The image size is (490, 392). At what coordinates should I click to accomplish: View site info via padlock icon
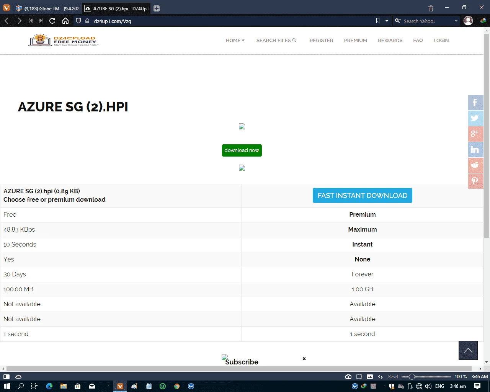87,21
